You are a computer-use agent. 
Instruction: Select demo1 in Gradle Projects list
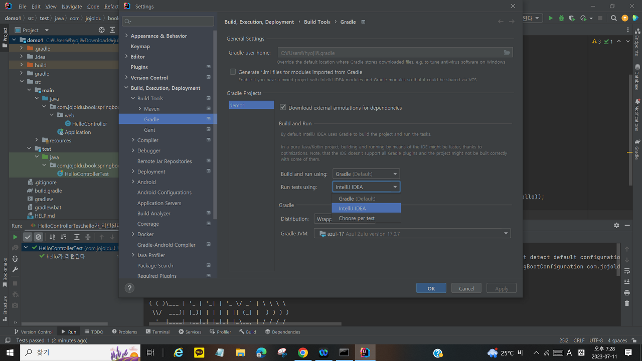point(251,105)
